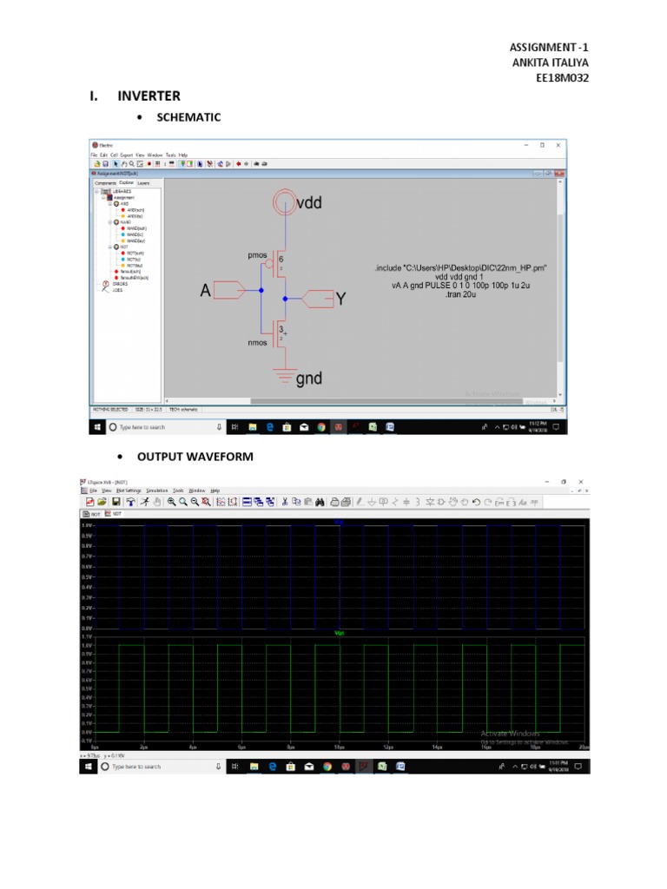
Task: Open Electric Cell menu
Action: pos(114,155)
